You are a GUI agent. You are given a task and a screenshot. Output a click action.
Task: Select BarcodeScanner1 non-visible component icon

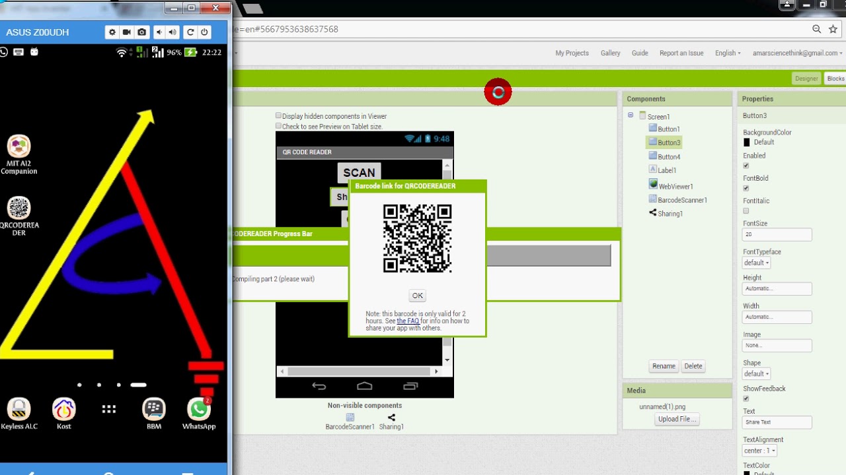point(350,418)
